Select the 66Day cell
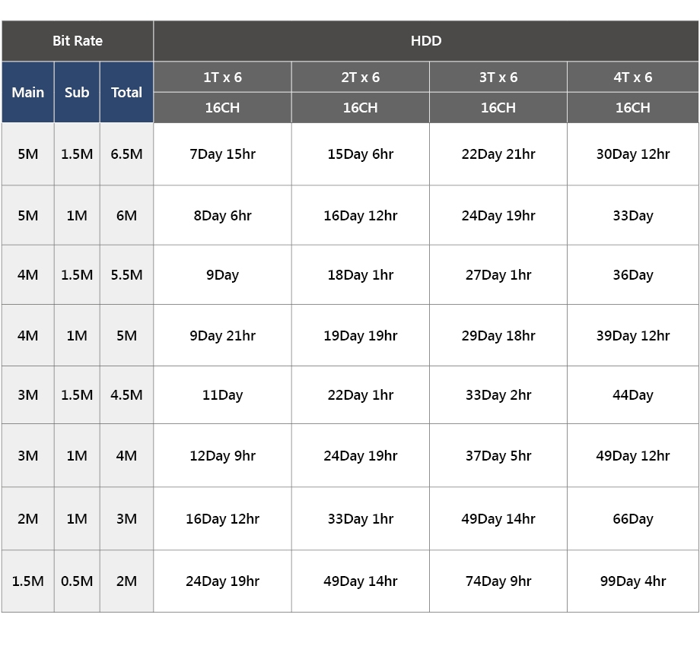 pyautogui.click(x=632, y=519)
